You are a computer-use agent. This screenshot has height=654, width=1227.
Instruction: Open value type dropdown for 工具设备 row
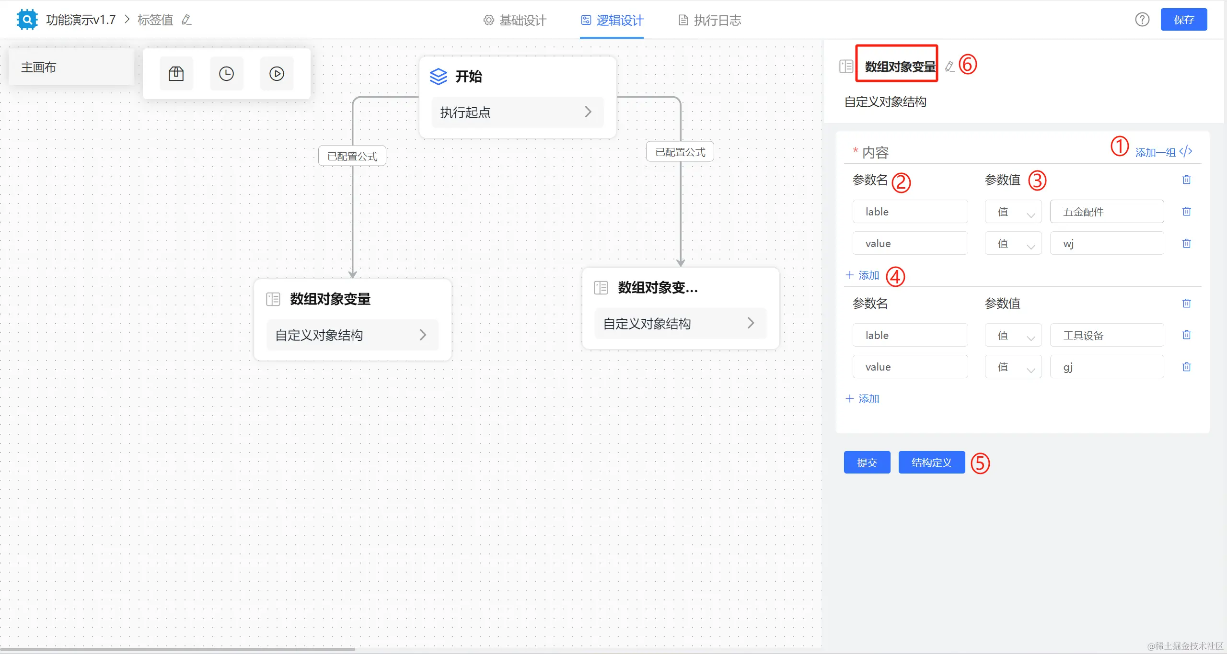[x=1013, y=335]
